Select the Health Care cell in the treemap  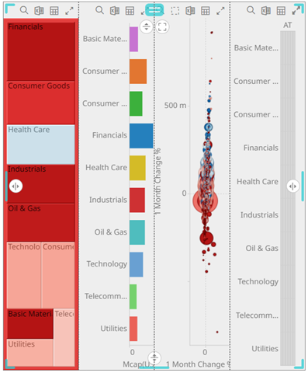coord(41,145)
